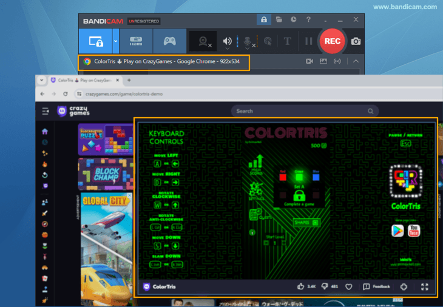This screenshot has height=307, width=443.
Task: Select the Green color swatch
Action: [299, 176]
